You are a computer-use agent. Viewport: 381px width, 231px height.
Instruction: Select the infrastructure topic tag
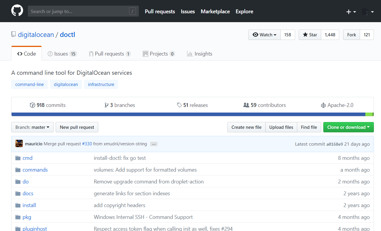(101, 84)
